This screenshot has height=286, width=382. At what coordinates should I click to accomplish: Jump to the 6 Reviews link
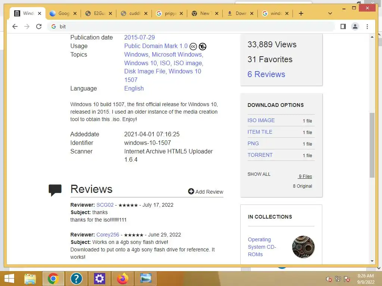[x=266, y=74]
